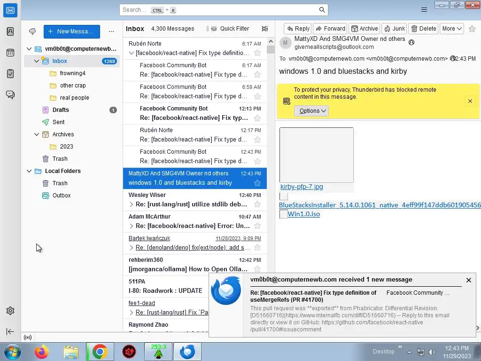The image size is (481, 361).
Task: Open the Win1.0.iso link
Action: click(x=304, y=214)
